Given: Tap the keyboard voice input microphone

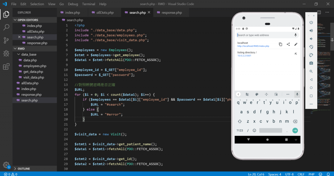Looking at the screenshot, I should pos(297,94).
